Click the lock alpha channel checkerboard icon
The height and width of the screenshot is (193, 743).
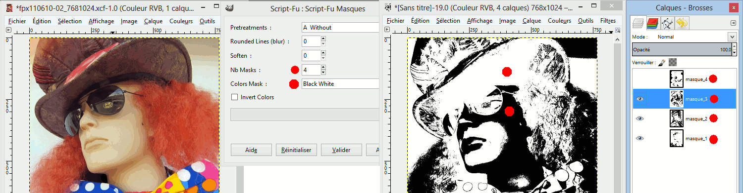672,62
